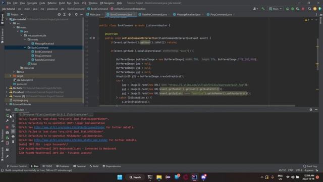Toggle soft-wrap in the console
The height and width of the screenshot is (182, 323).
pos(13,126)
